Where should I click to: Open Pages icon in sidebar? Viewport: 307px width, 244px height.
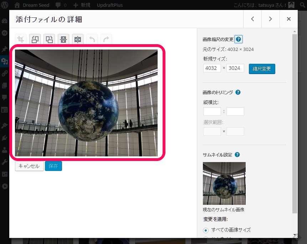pyautogui.click(x=5, y=85)
